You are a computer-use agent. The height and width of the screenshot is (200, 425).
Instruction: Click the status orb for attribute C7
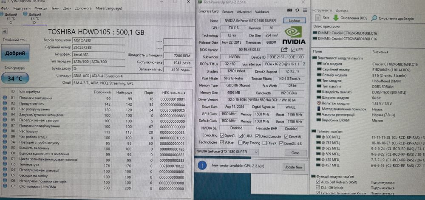pos(5,187)
